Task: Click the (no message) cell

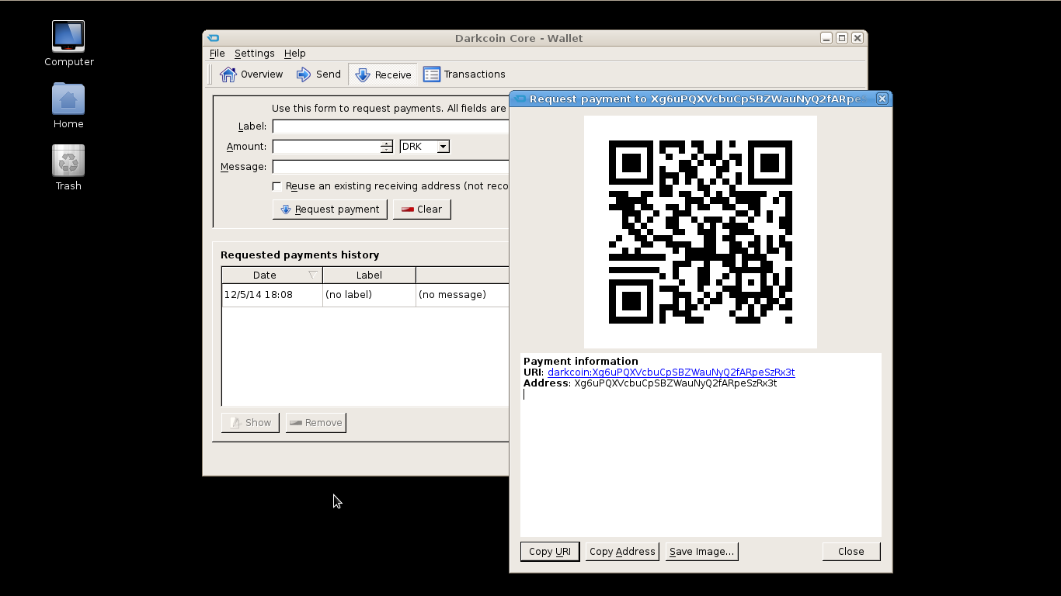Action: click(x=462, y=295)
